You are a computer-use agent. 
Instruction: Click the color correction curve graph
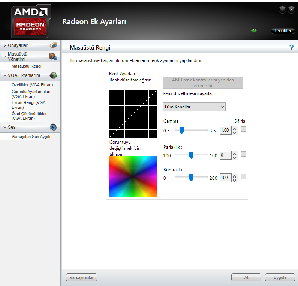click(x=133, y=114)
